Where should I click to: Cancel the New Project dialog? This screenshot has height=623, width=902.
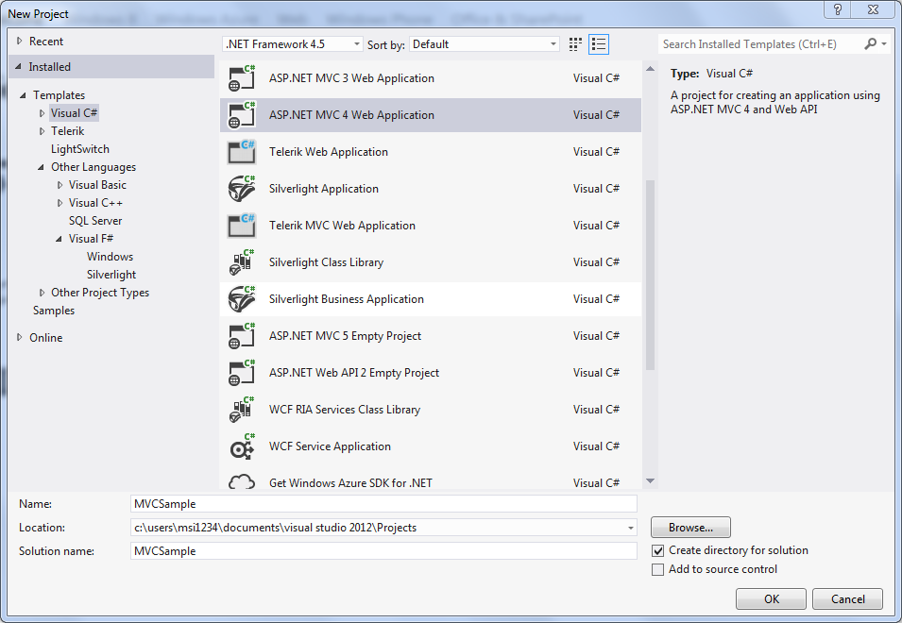[847, 598]
